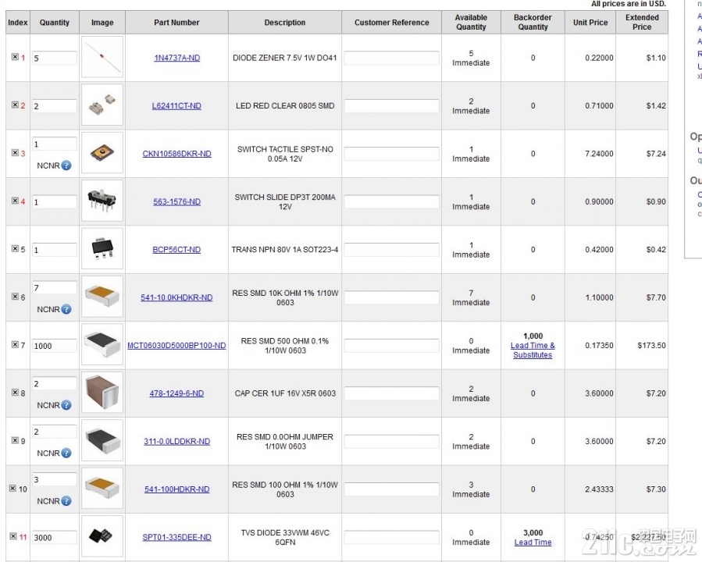Focus the quantity field showing 3000

click(x=54, y=537)
